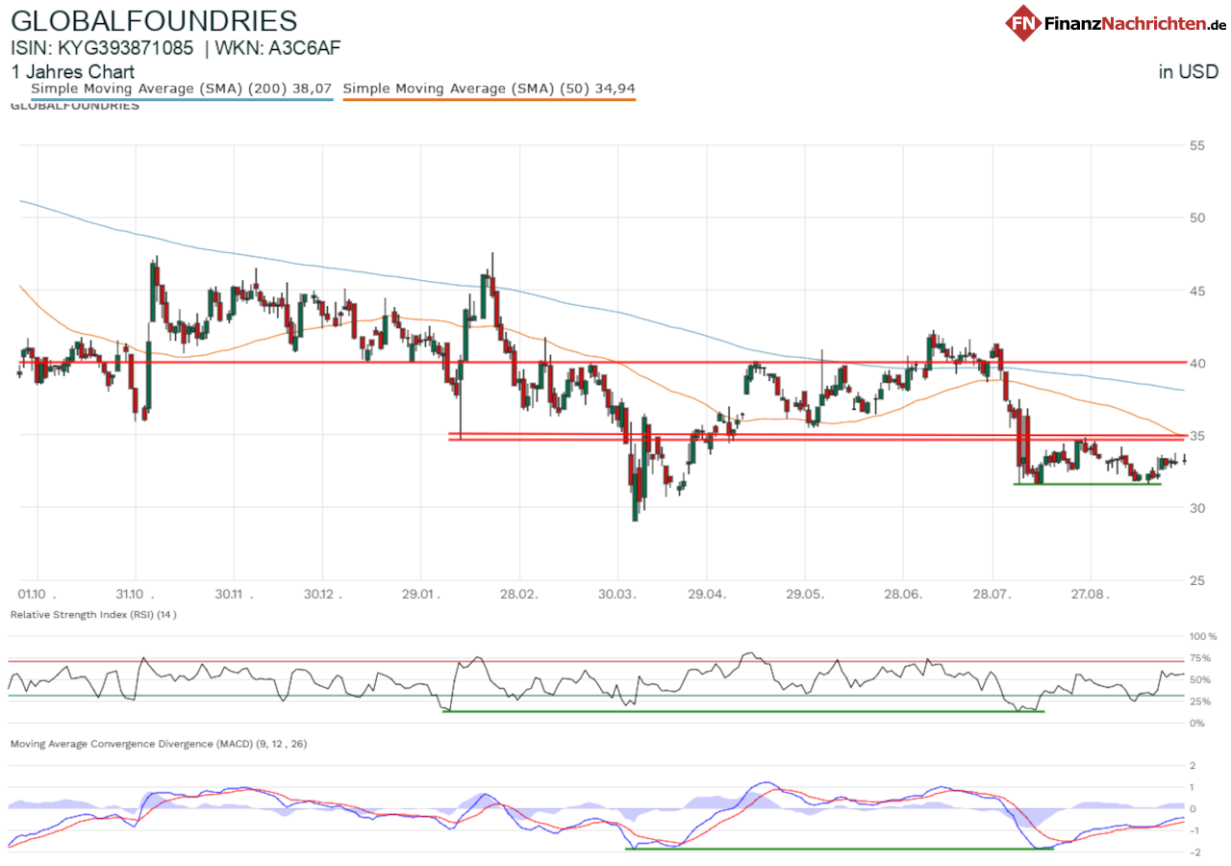Click the 55 price axis value
This screenshot has width=1231, height=866.
tap(1197, 145)
